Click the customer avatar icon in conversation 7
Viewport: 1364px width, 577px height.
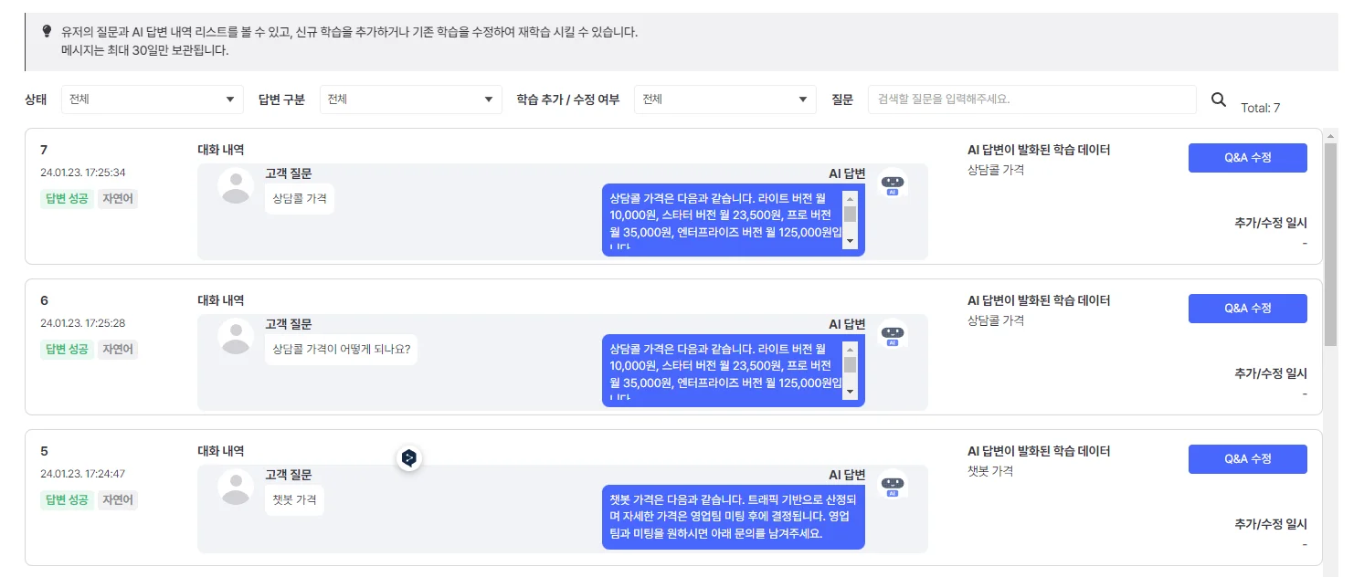235,186
